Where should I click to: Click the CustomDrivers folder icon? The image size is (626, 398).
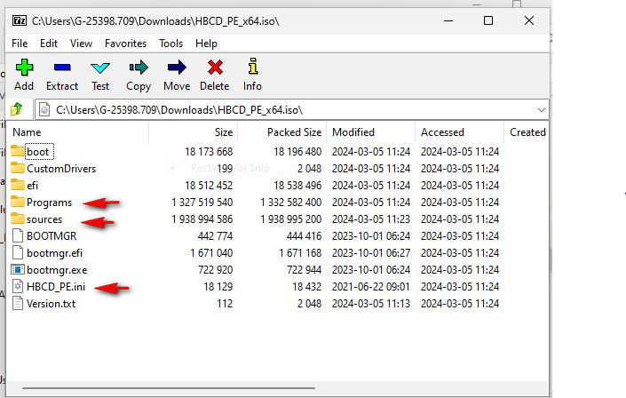coord(18,168)
